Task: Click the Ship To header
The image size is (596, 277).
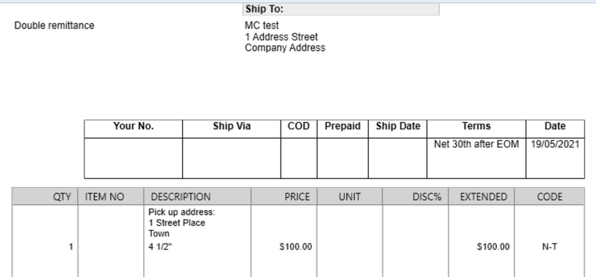Action: point(264,9)
